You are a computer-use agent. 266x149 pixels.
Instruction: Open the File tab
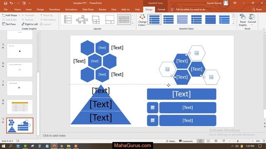[5, 10]
